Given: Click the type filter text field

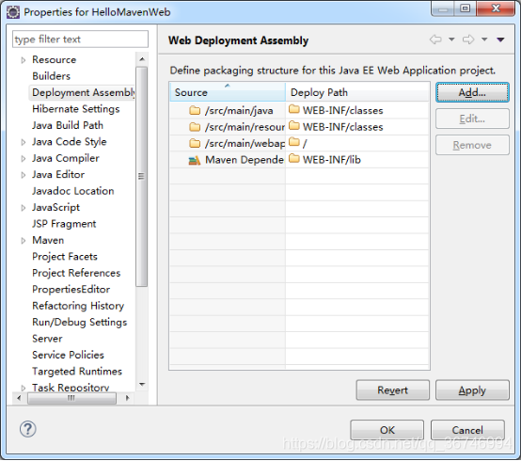Looking at the screenshot, I should [x=80, y=40].
